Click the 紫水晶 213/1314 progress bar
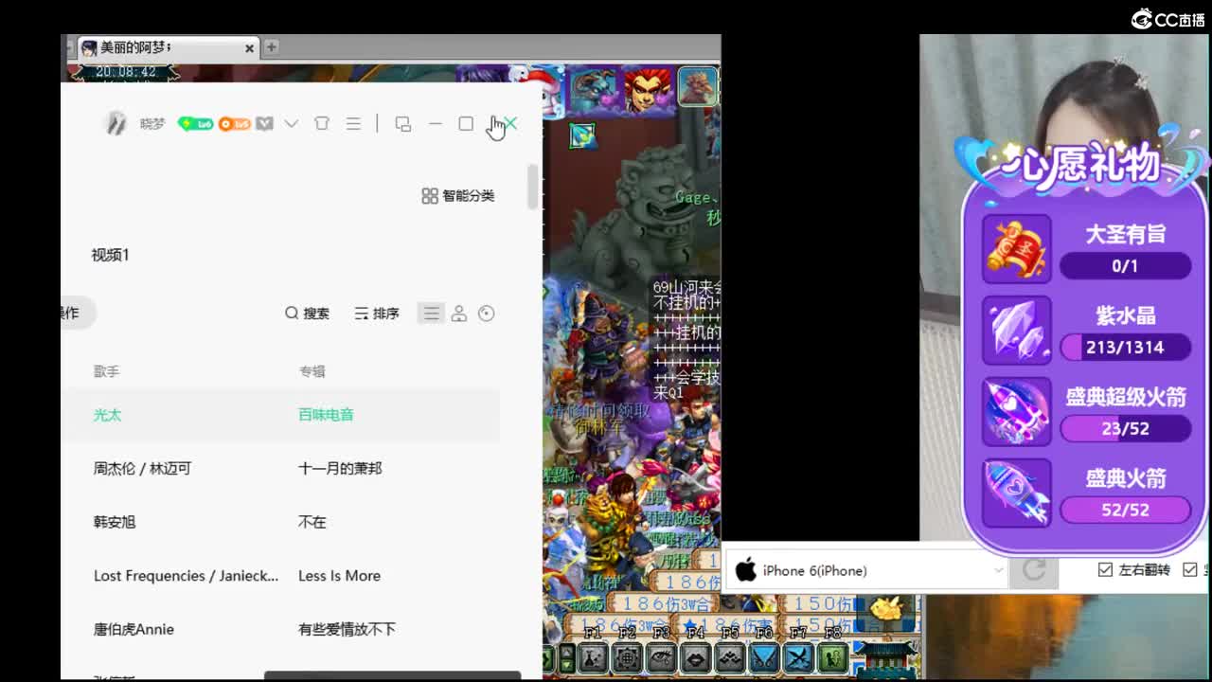1212x682 pixels. pyautogui.click(x=1125, y=347)
